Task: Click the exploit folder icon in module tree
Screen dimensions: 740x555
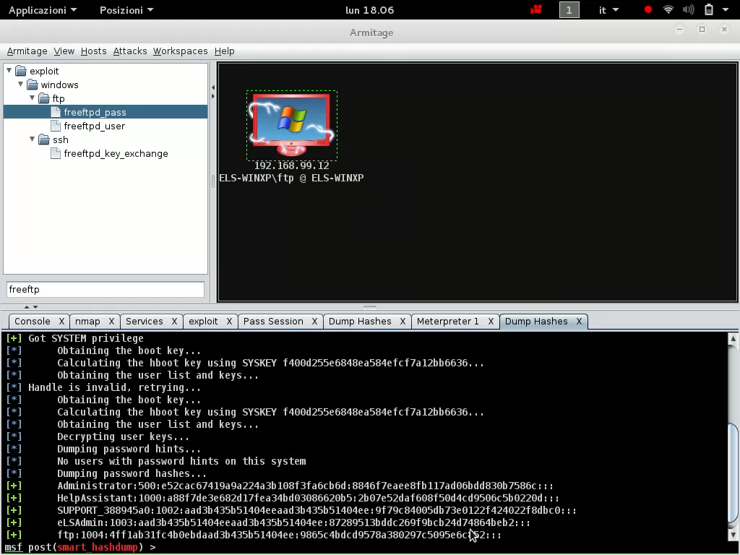Action: point(21,72)
